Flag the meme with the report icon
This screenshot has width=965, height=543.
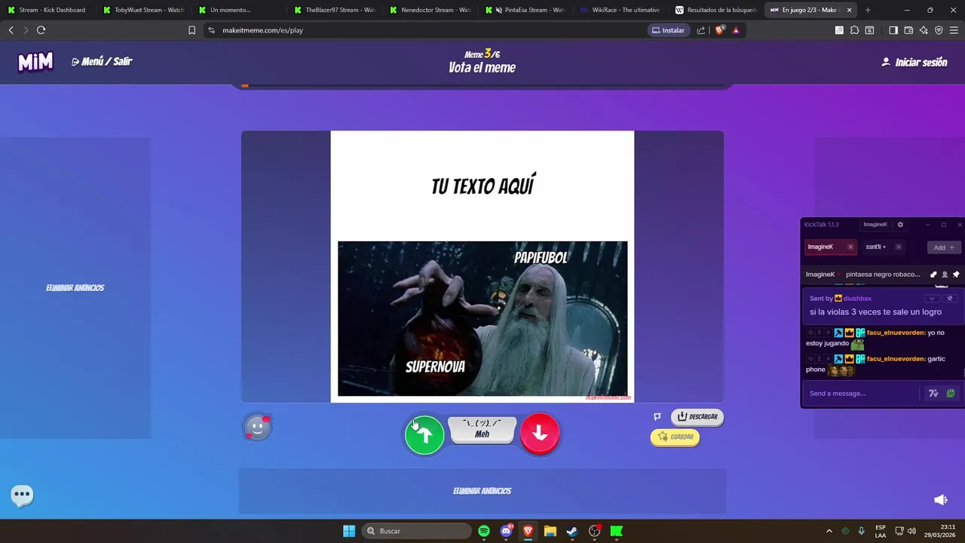click(x=657, y=416)
